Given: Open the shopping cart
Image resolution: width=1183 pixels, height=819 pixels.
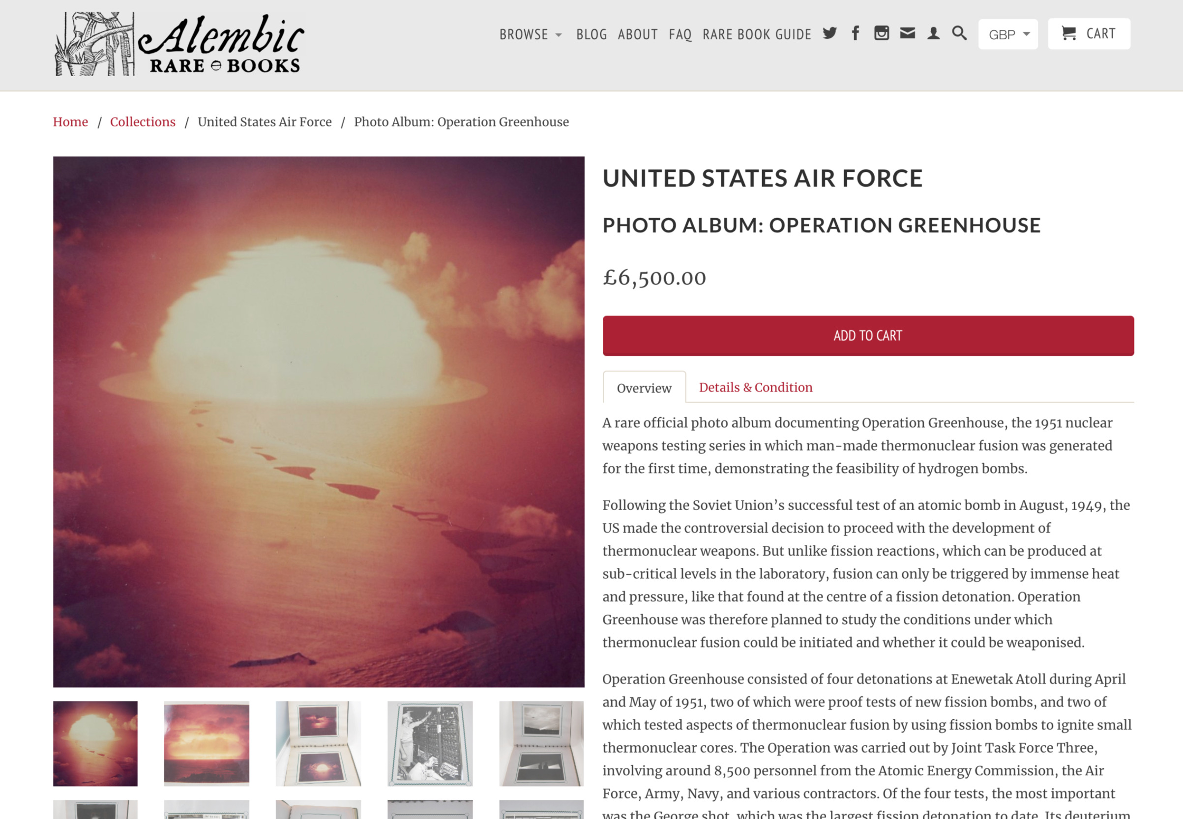Looking at the screenshot, I should [1089, 34].
